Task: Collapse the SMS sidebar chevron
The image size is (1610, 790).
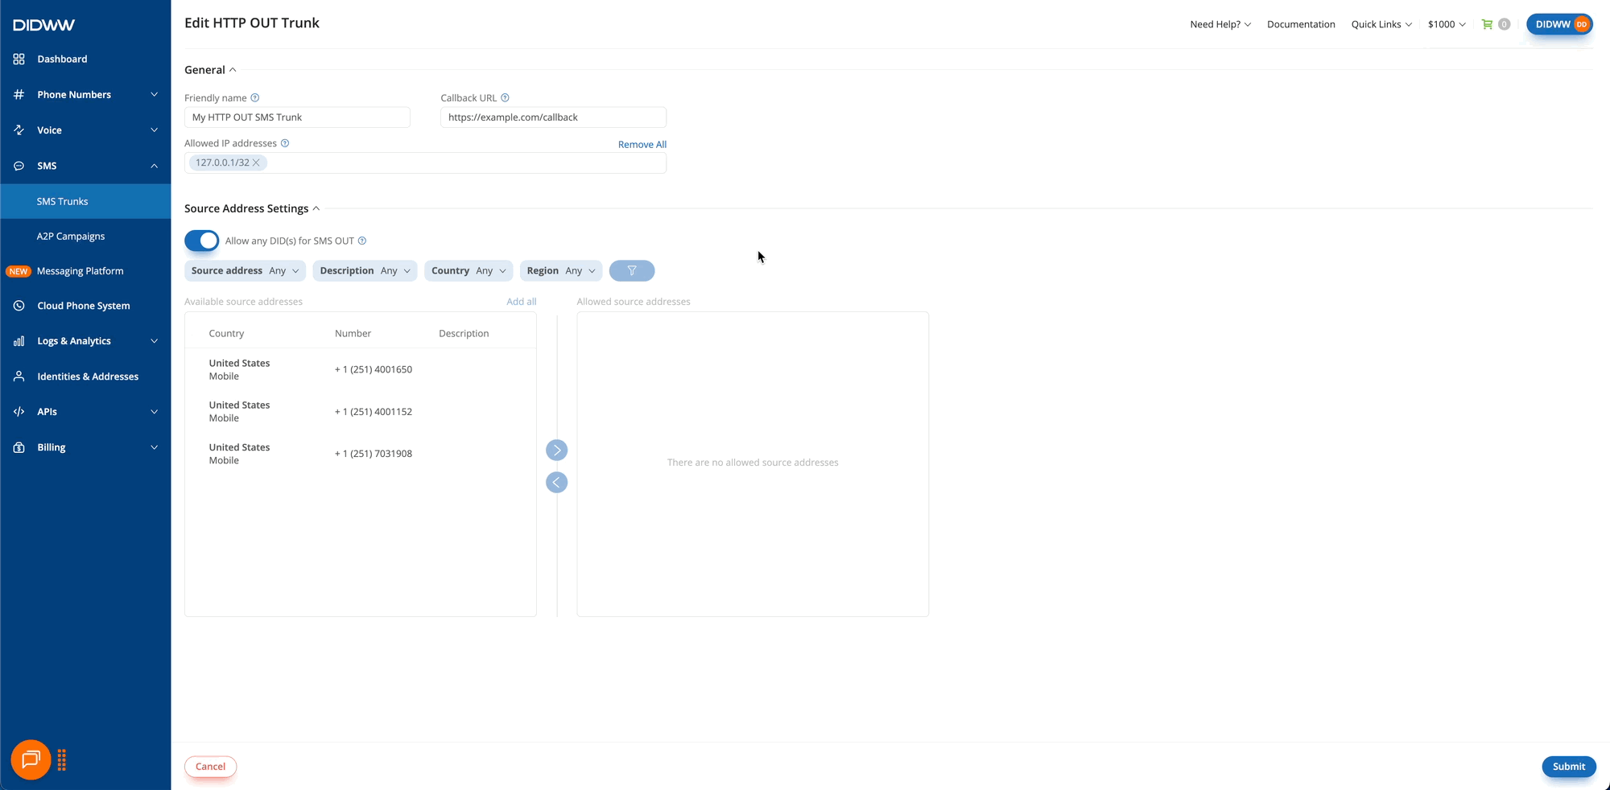Action: [154, 166]
